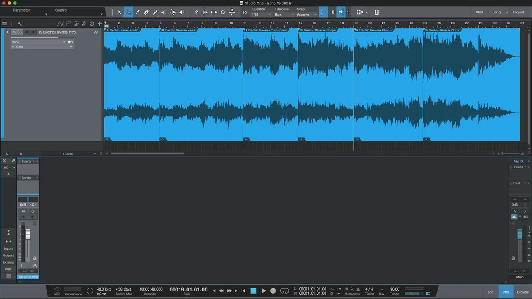Screen dimensions: 532x299
Task: Open the Quantize 1/16 dropdown
Action: point(261,15)
